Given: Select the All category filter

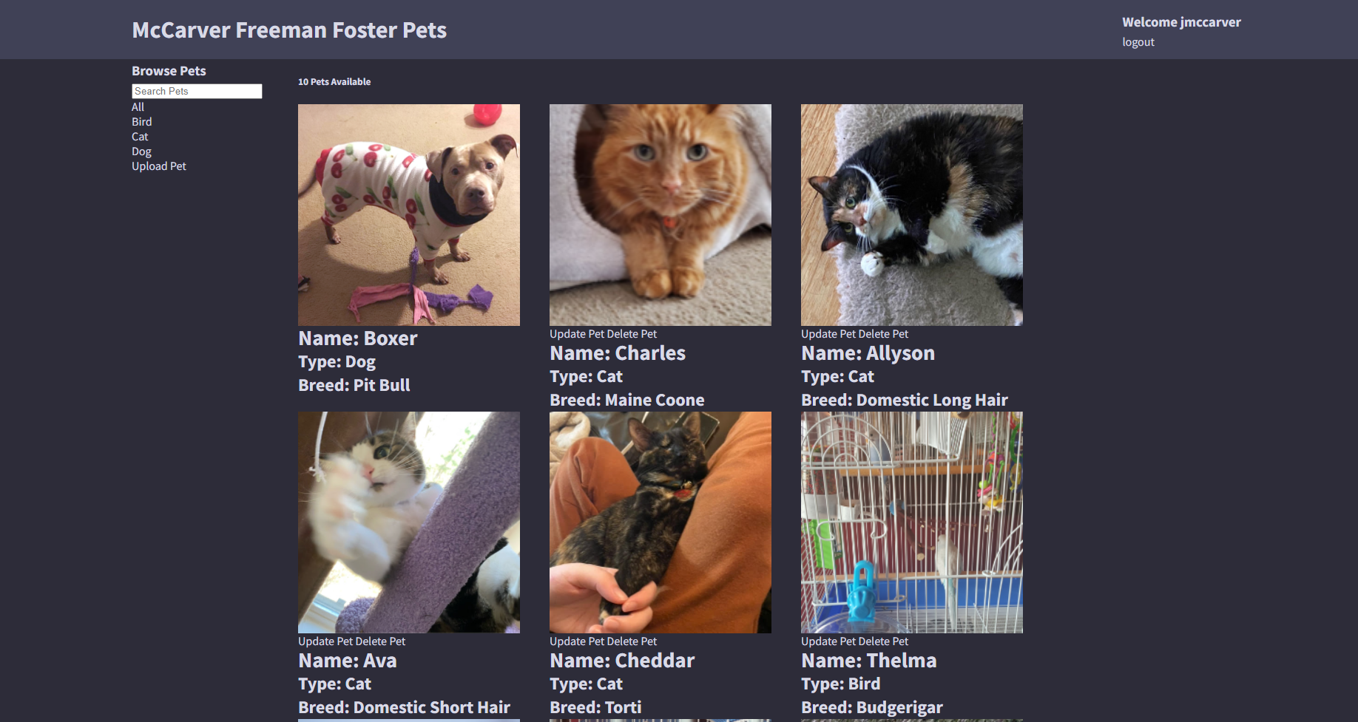Looking at the screenshot, I should tap(138, 107).
